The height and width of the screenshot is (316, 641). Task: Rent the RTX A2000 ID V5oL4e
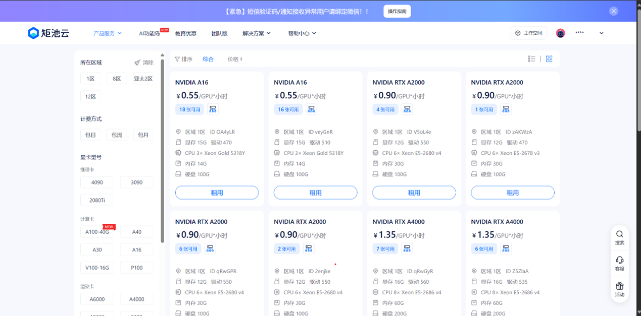click(414, 193)
